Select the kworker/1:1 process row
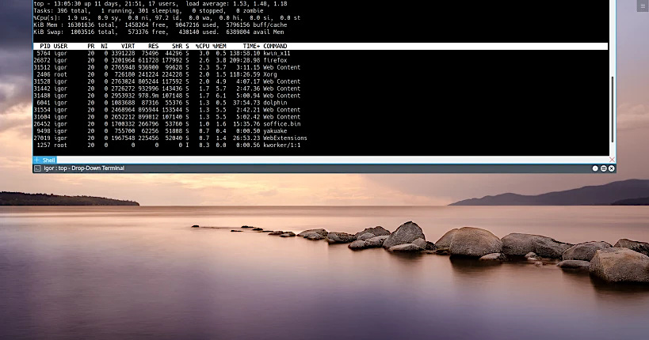Screen dimensions: 649x340 pyautogui.click(x=166, y=145)
